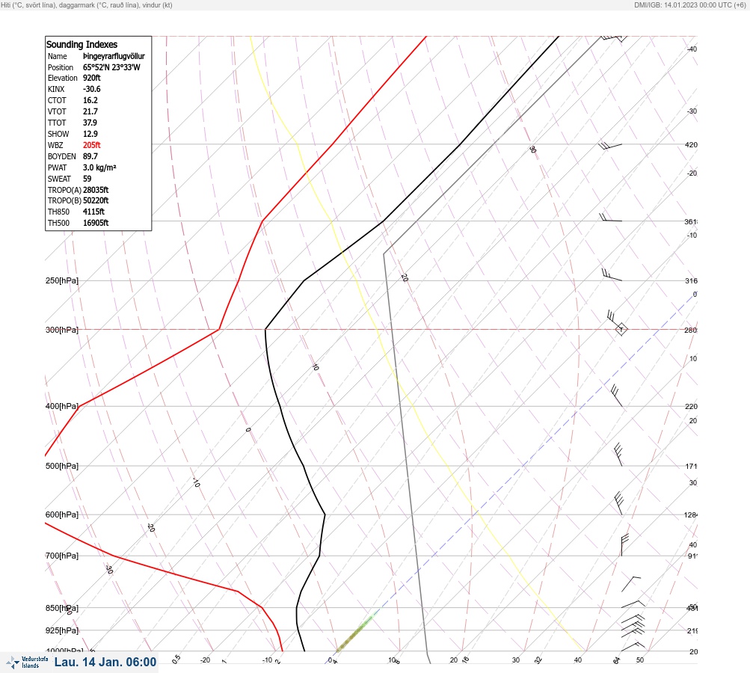Click the BOYDEN value 89.7
The height and width of the screenshot is (673, 750).
click(90, 156)
